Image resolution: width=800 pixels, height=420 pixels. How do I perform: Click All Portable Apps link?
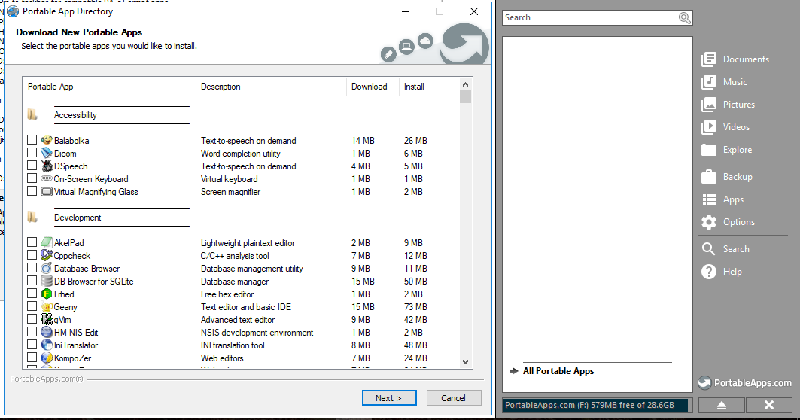click(558, 371)
